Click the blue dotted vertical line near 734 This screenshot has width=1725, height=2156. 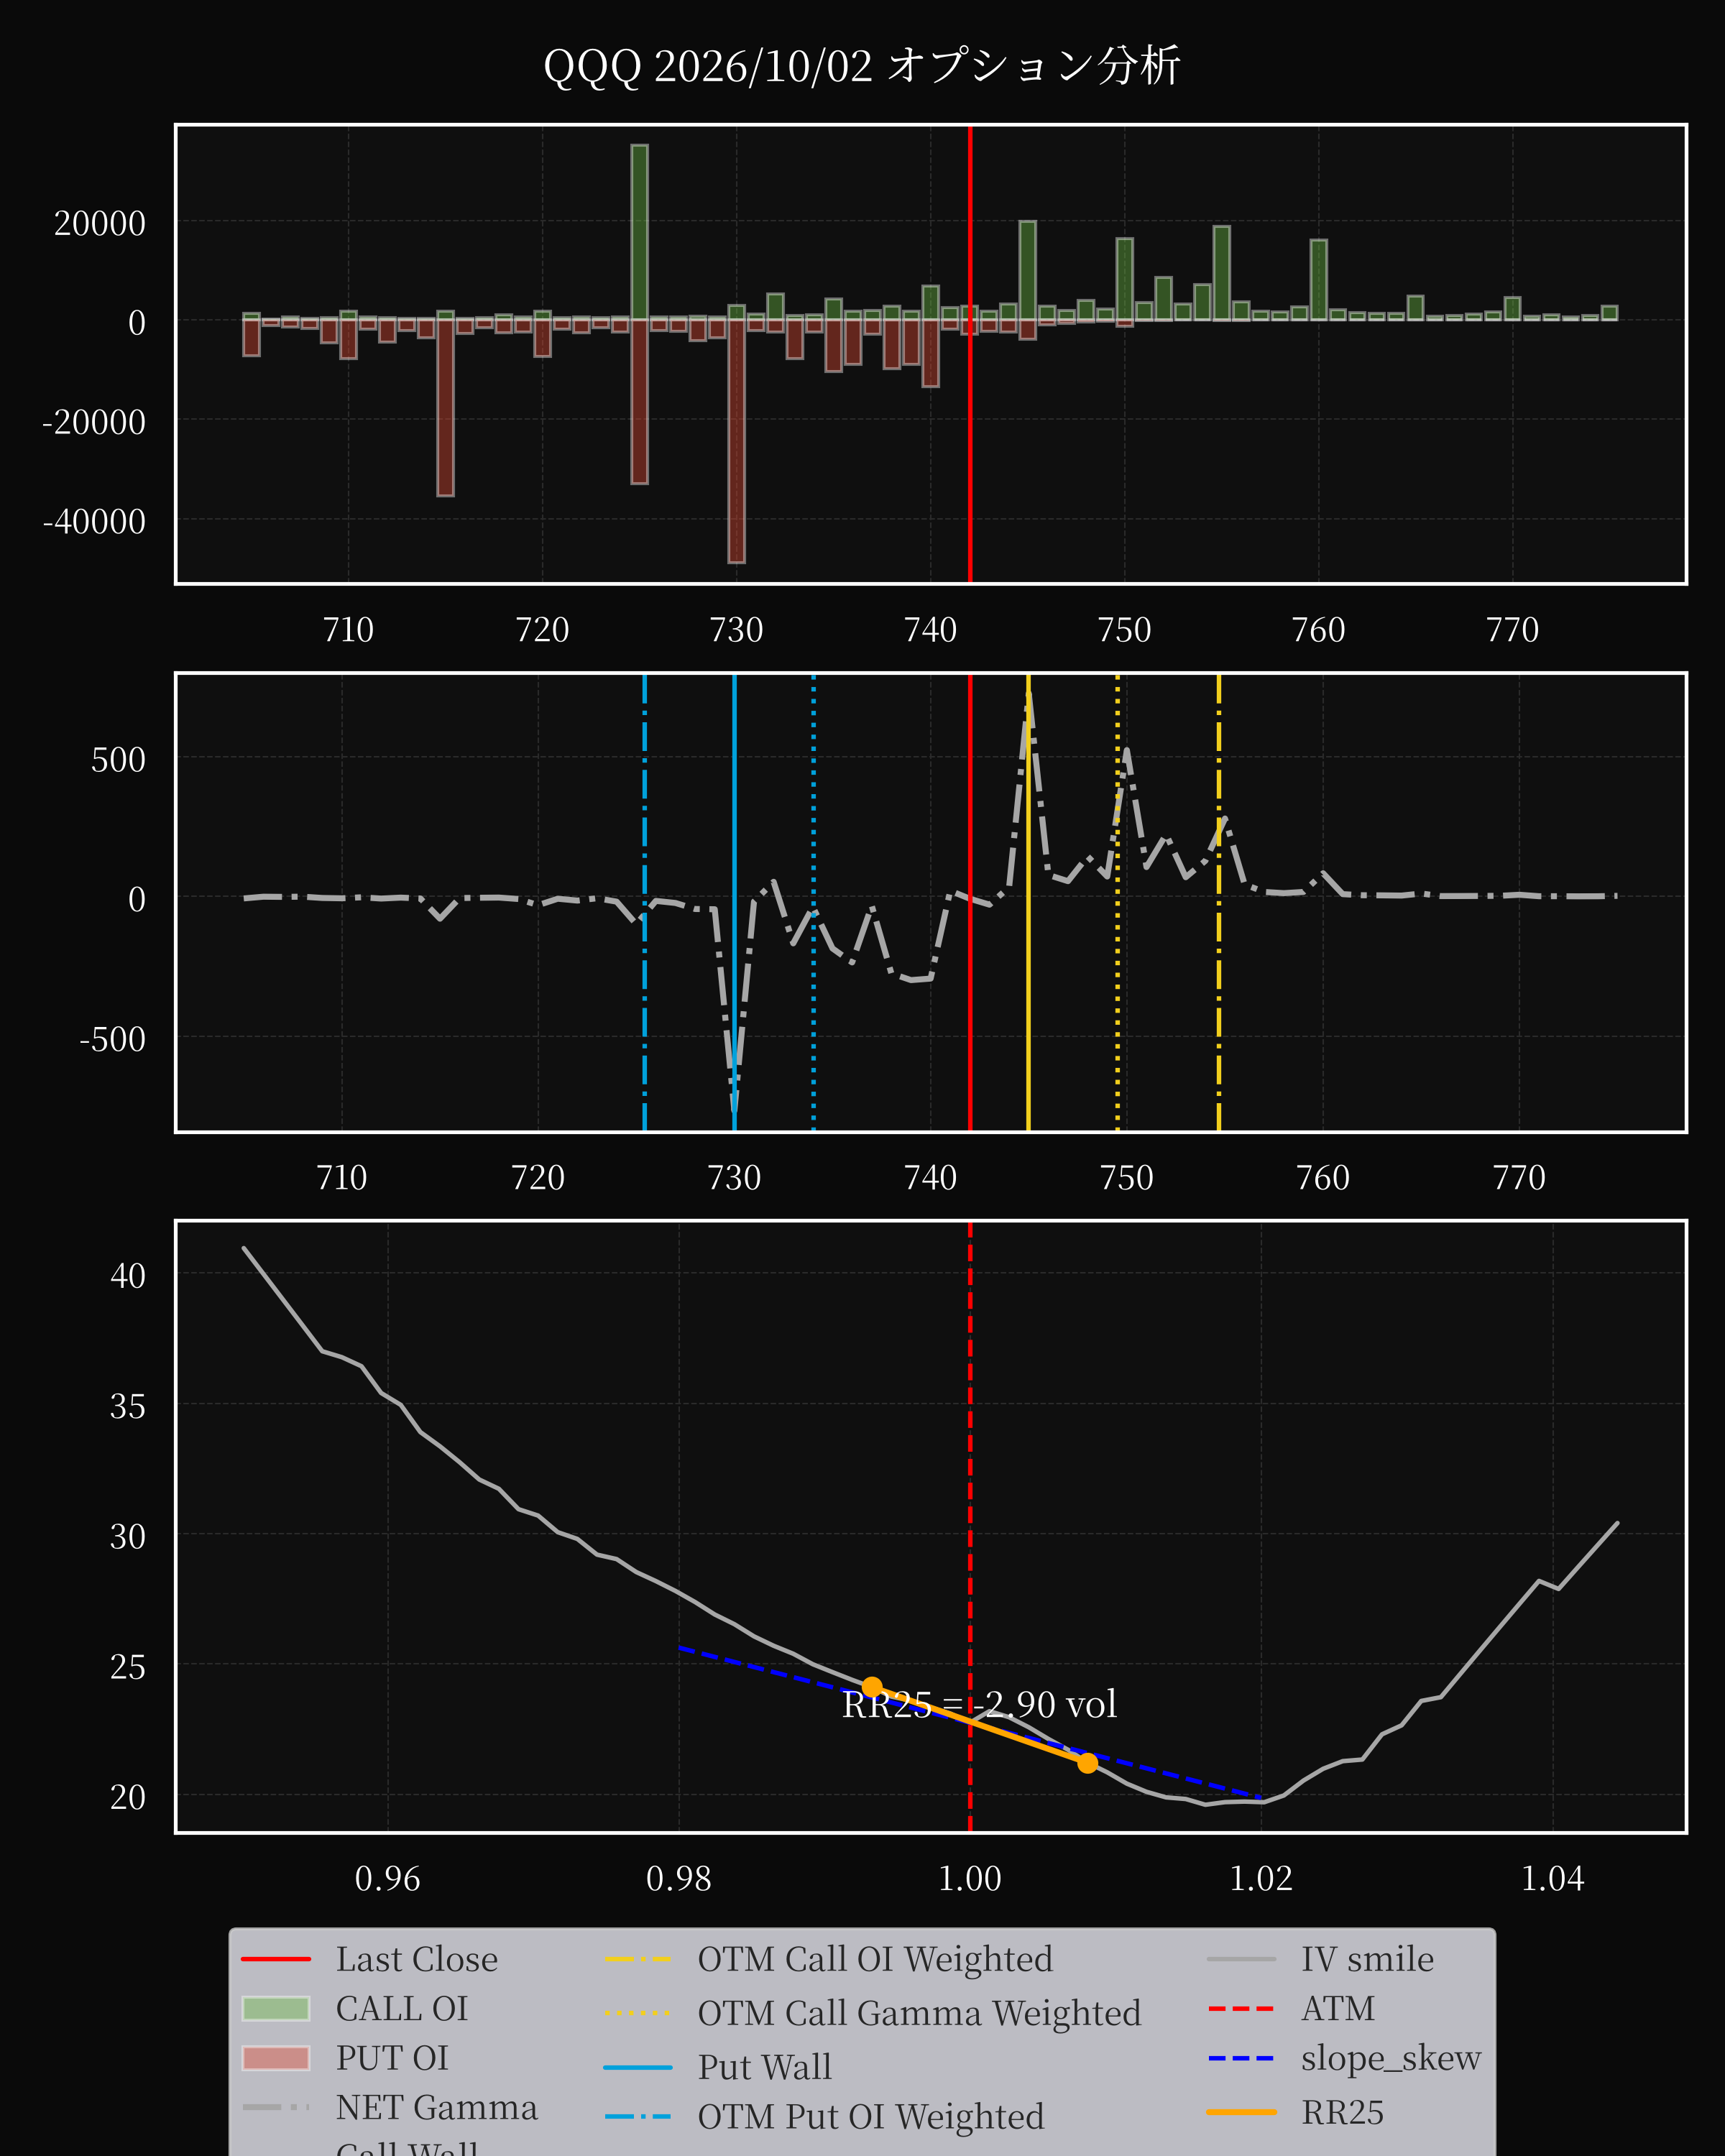[813, 903]
